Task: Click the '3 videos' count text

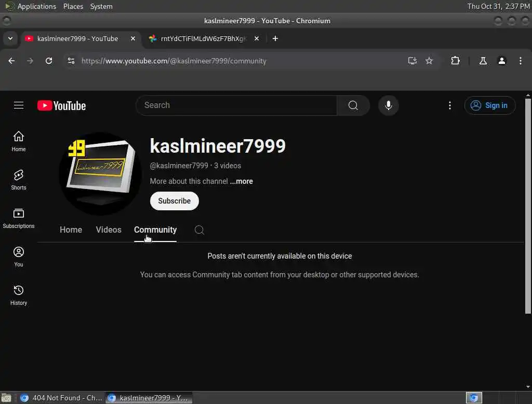Action: point(228,166)
